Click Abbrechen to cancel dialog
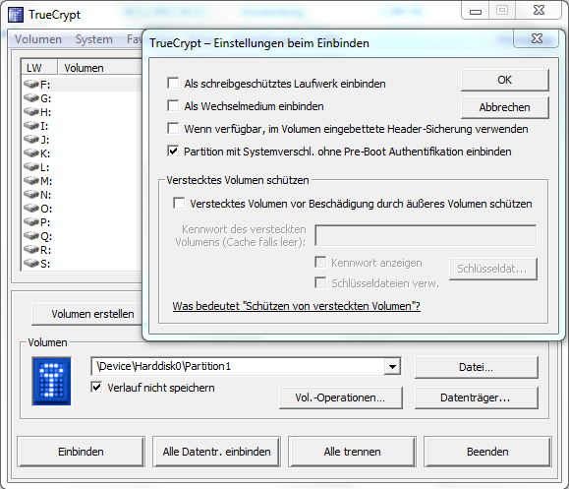This screenshot has width=569, height=489. click(x=505, y=107)
